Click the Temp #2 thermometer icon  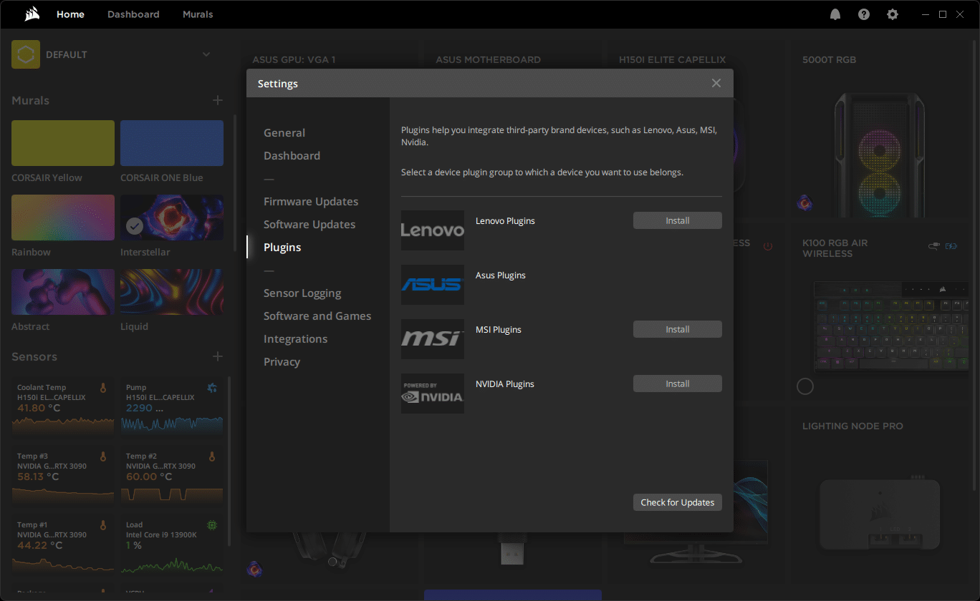212,456
